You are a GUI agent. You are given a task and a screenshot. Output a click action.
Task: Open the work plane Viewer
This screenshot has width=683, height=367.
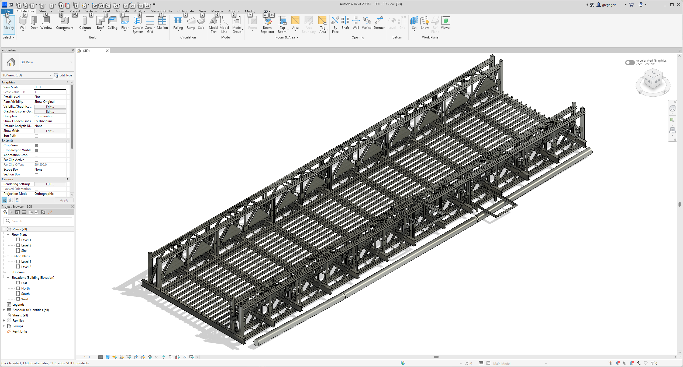click(x=446, y=23)
